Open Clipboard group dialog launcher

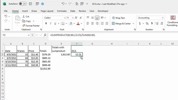tap(41, 29)
